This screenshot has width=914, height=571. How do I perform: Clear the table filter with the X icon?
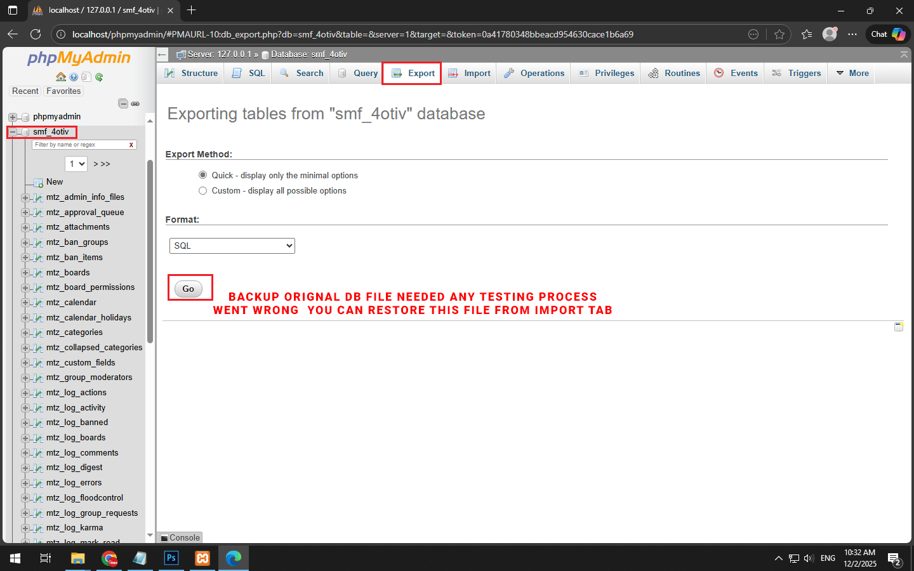coord(131,145)
